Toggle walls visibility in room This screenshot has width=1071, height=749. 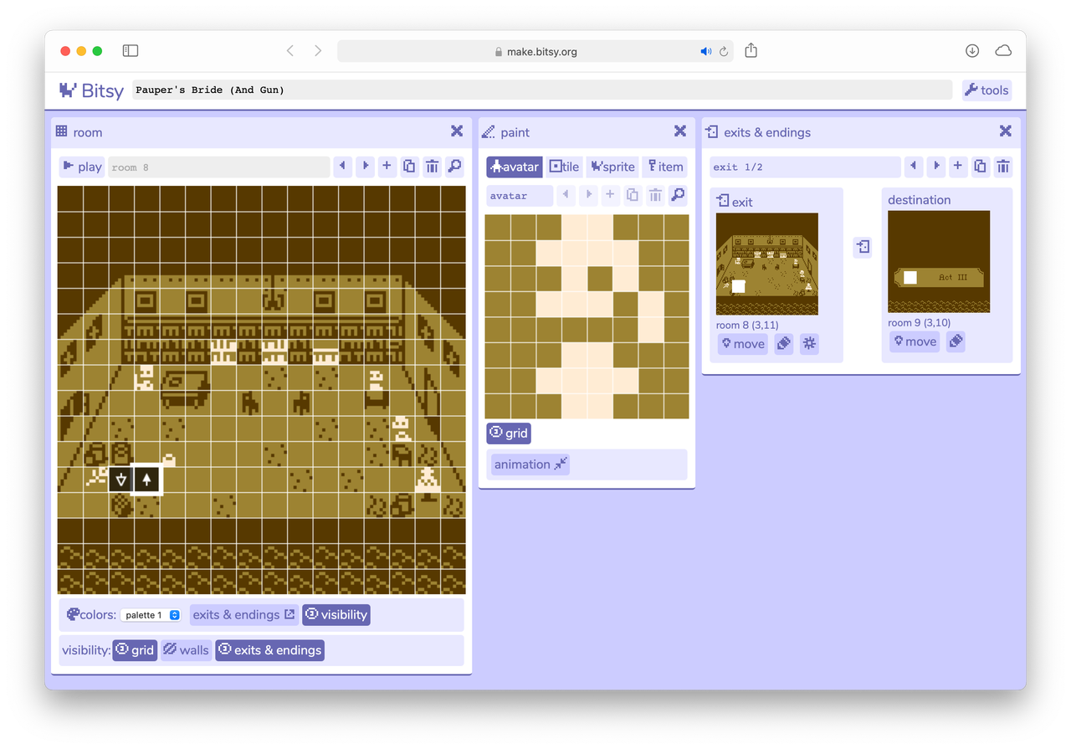click(x=186, y=650)
